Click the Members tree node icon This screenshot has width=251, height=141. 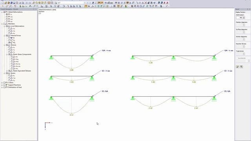(x=7, y=23)
